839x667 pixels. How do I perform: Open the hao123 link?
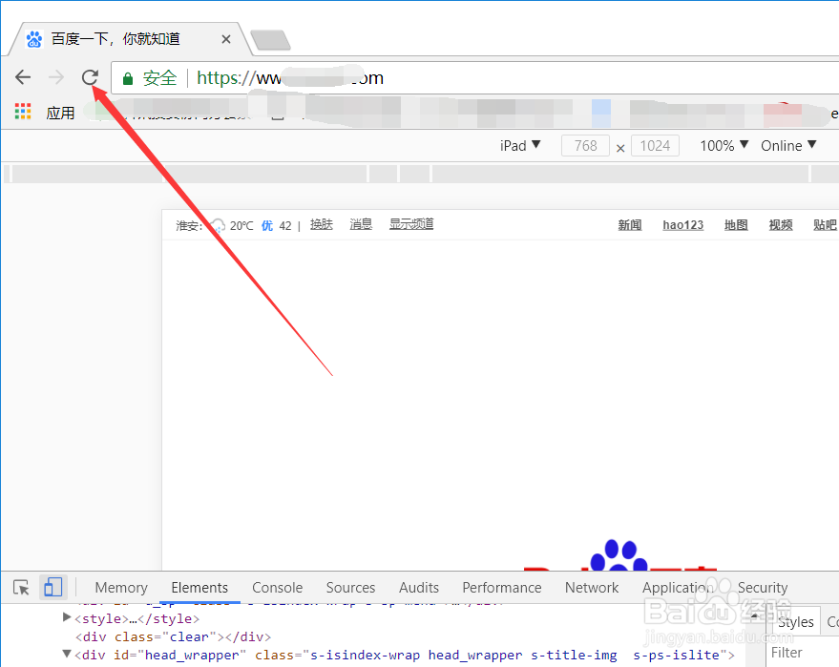point(682,225)
